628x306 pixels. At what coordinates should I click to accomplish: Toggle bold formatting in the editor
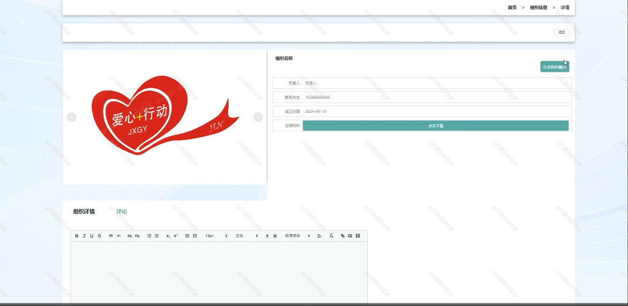point(77,236)
